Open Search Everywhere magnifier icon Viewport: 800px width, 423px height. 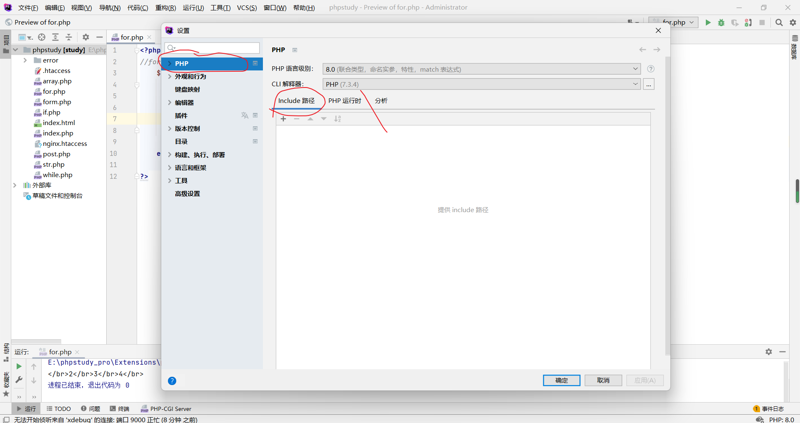tap(779, 23)
